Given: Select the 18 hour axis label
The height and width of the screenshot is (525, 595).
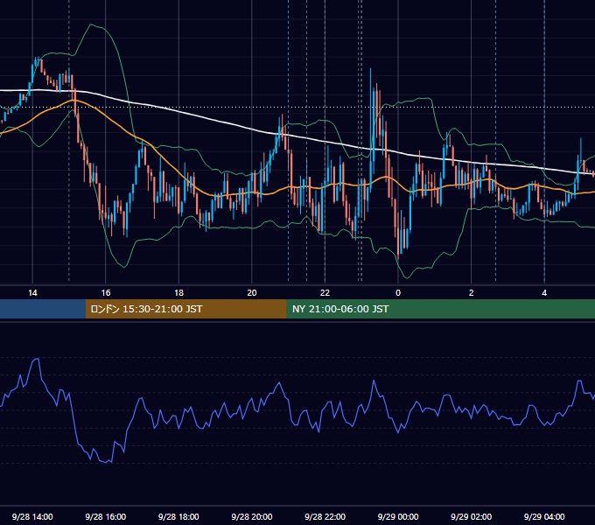Looking at the screenshot, I should tap(178, 293).
